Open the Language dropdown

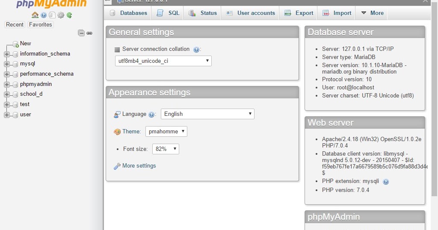207,114
